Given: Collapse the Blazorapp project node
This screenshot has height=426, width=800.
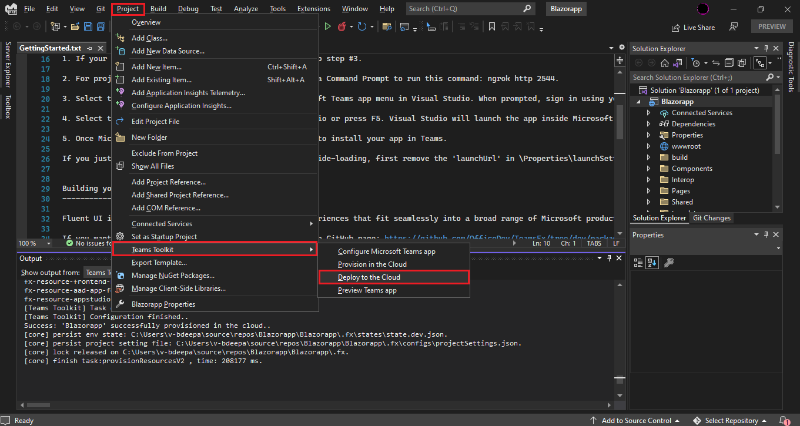Looking at the screenshot, I should pyautogui.click(x=639, y=102).
